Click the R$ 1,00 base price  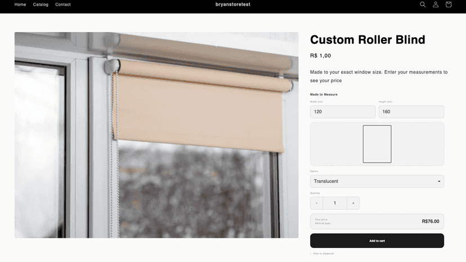click(320, 56)
